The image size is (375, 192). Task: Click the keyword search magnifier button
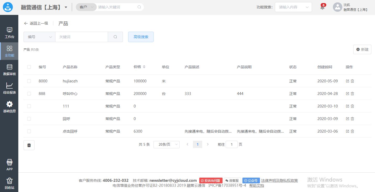point(115,37)
